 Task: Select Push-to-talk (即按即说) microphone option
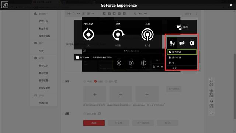pos(182,52)
